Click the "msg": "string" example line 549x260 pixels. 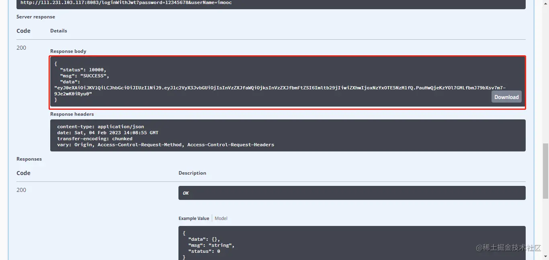point(211,245)
